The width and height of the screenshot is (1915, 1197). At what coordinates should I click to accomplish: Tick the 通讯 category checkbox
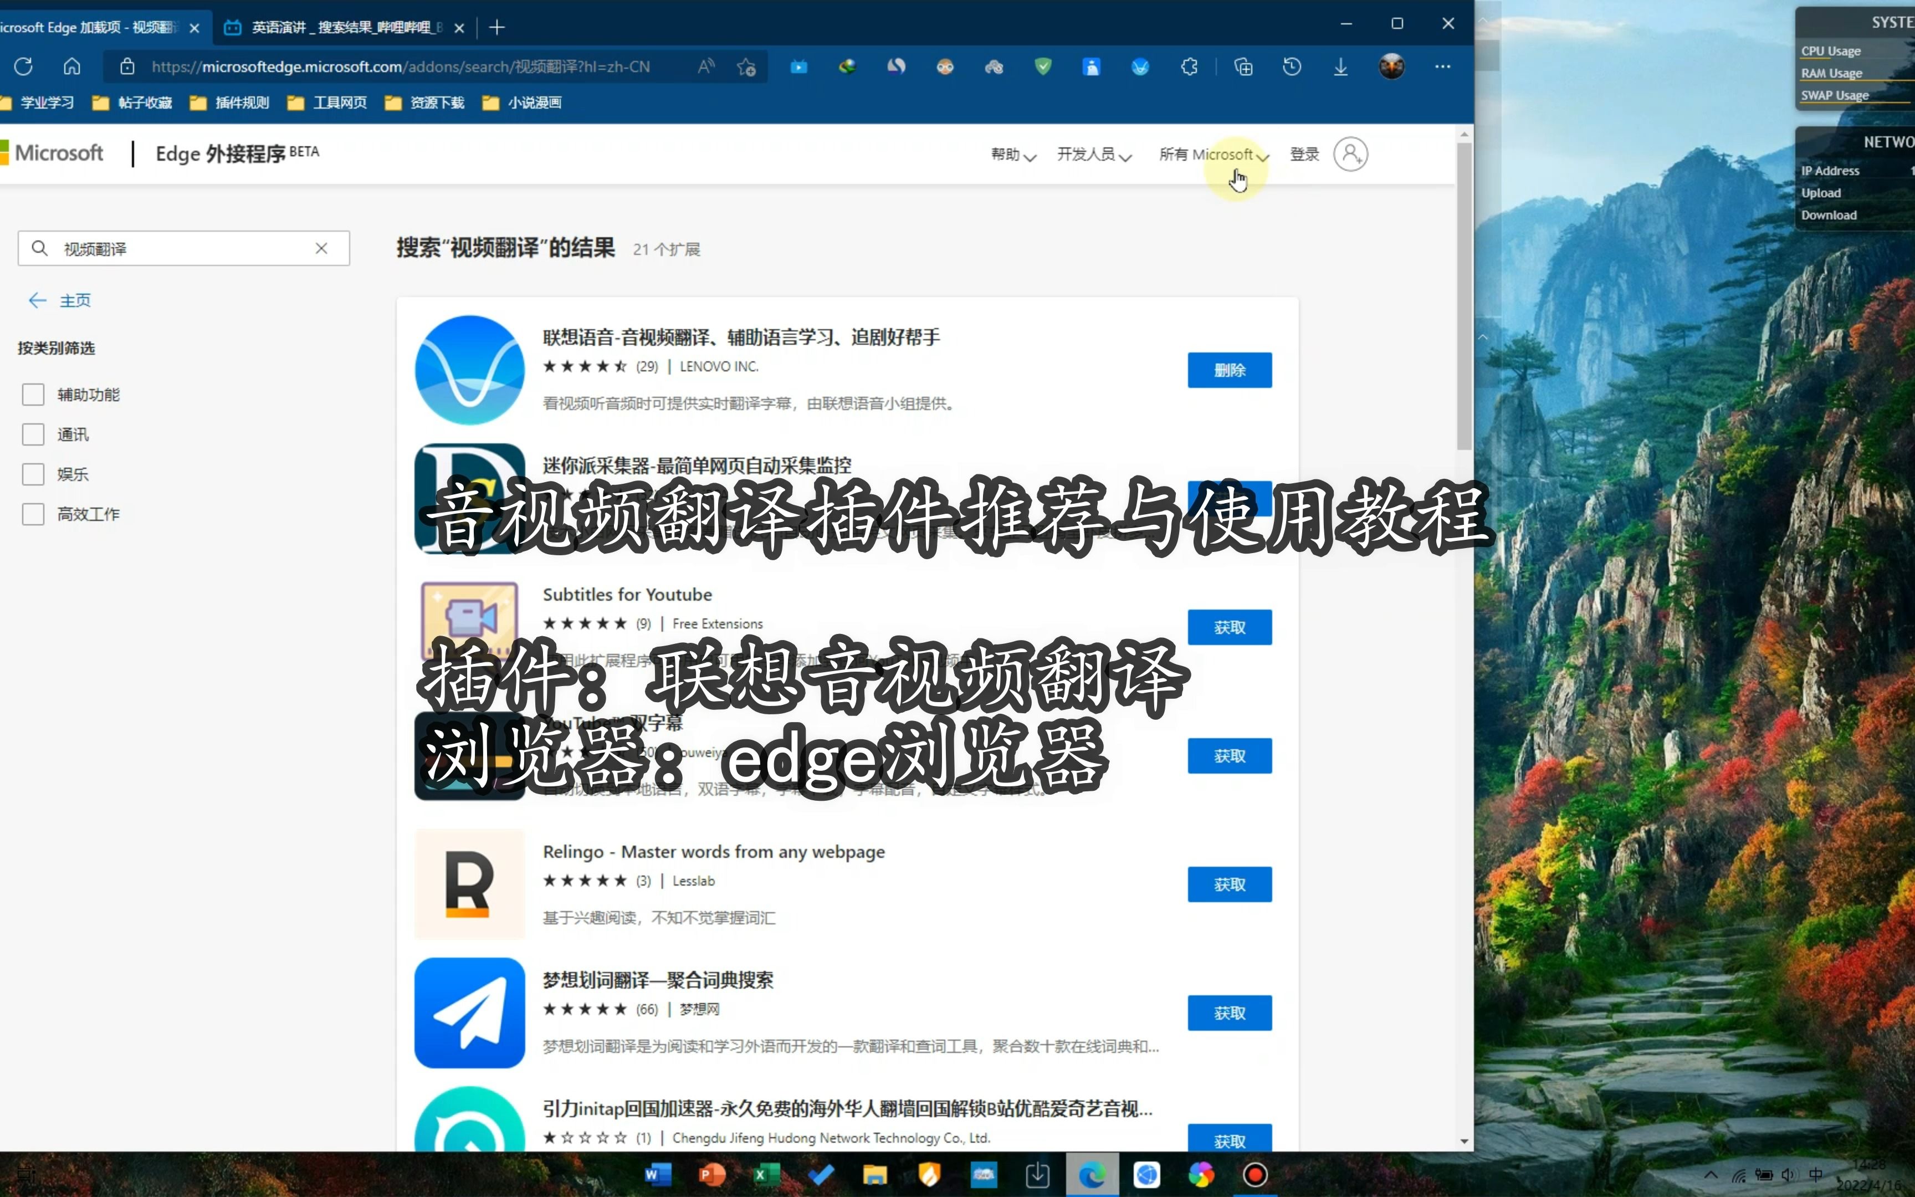(x=33, y=434)
